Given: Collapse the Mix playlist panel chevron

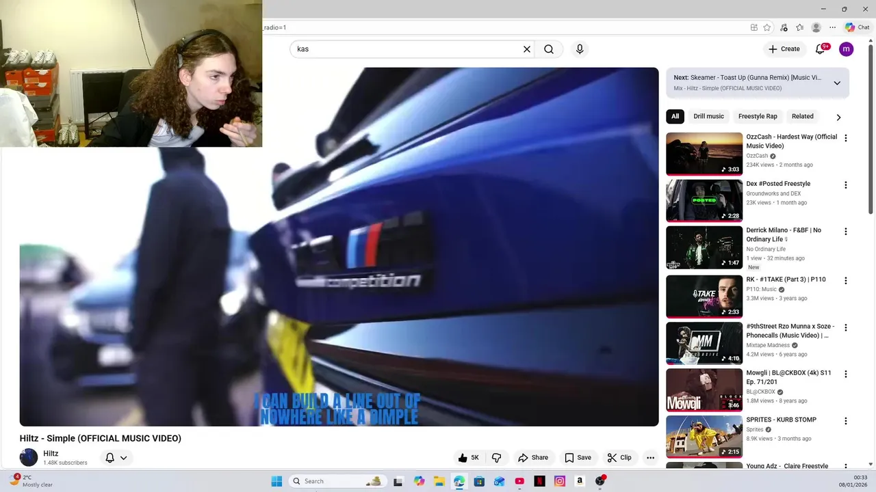Looking at the screenshot, I should [x=837, y=83].
